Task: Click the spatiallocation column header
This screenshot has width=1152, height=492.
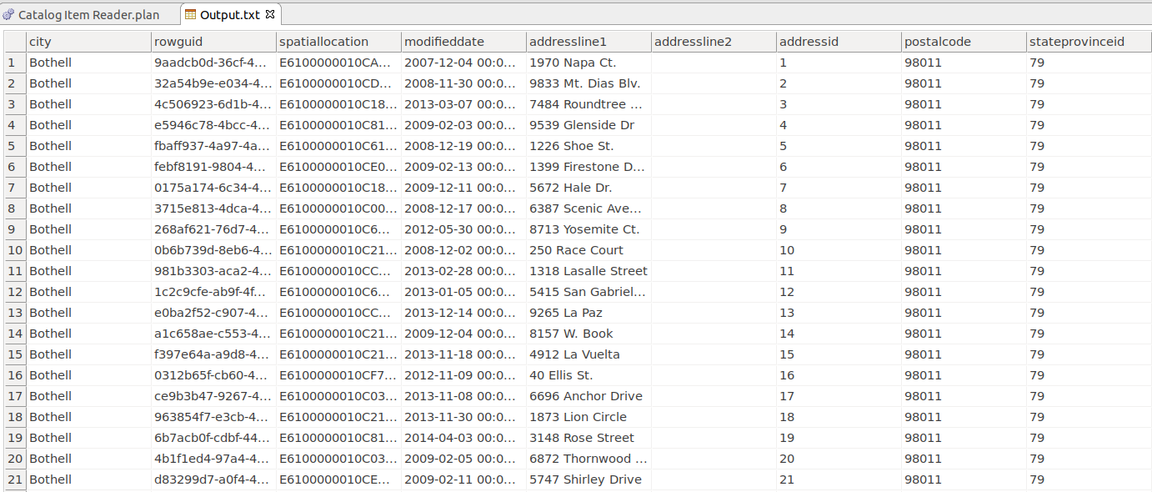Action: click(x=323, y=41)
